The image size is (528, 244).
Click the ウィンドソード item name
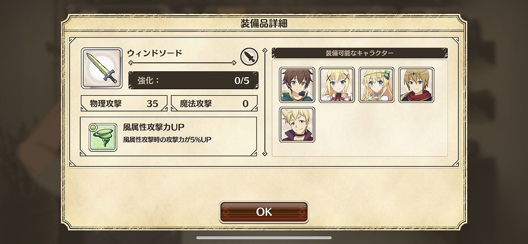coord(155,53)
